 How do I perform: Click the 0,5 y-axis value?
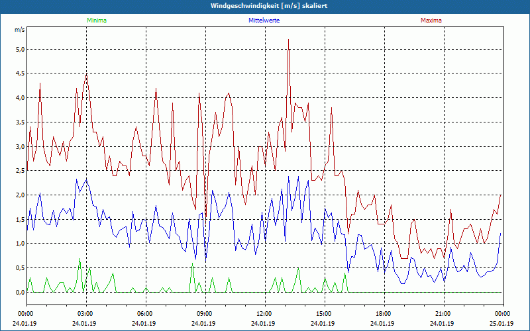point(21,268)
